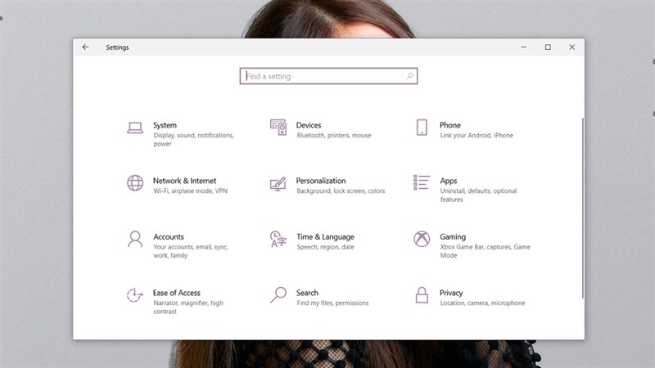Image resolution: width=655 pixels, height=368 pixels.
Task: Open the Devices settings heading
Action: coord(309,125)
